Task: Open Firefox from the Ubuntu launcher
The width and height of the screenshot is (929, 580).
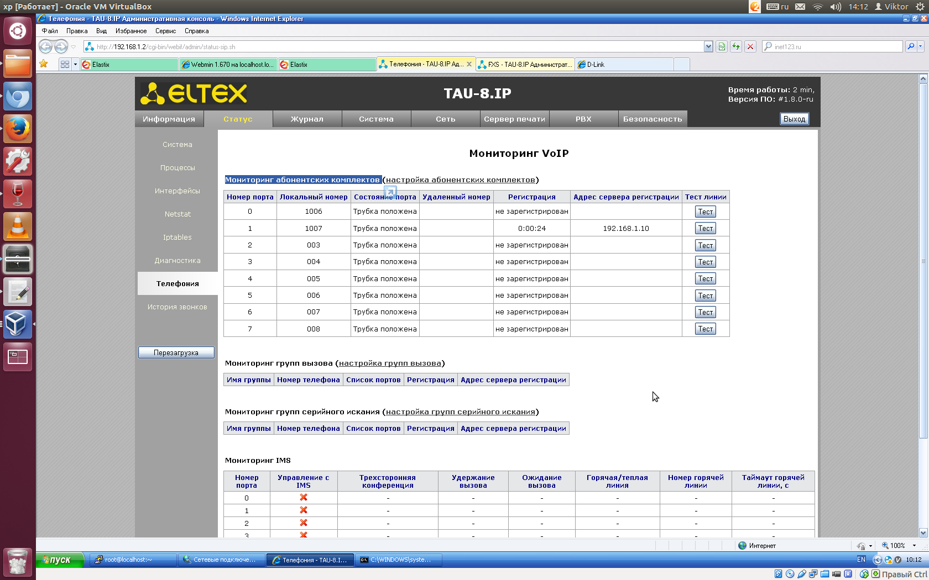Action: (x=18, y=129)
